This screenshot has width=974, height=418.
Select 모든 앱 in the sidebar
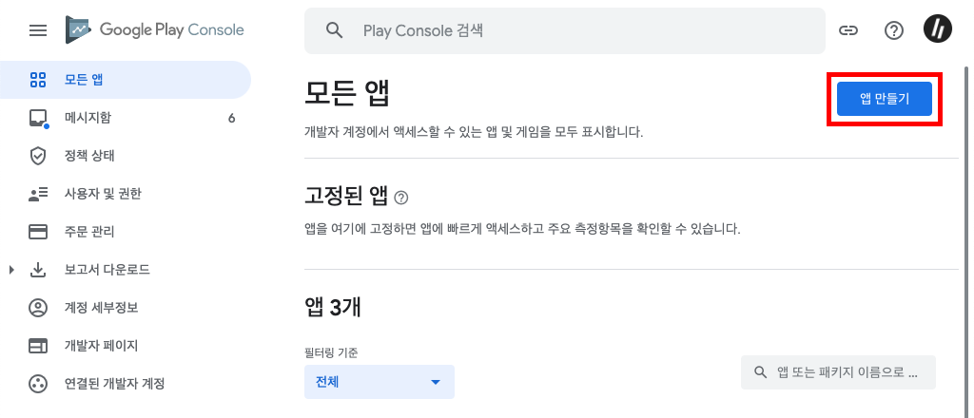[84, 80]
